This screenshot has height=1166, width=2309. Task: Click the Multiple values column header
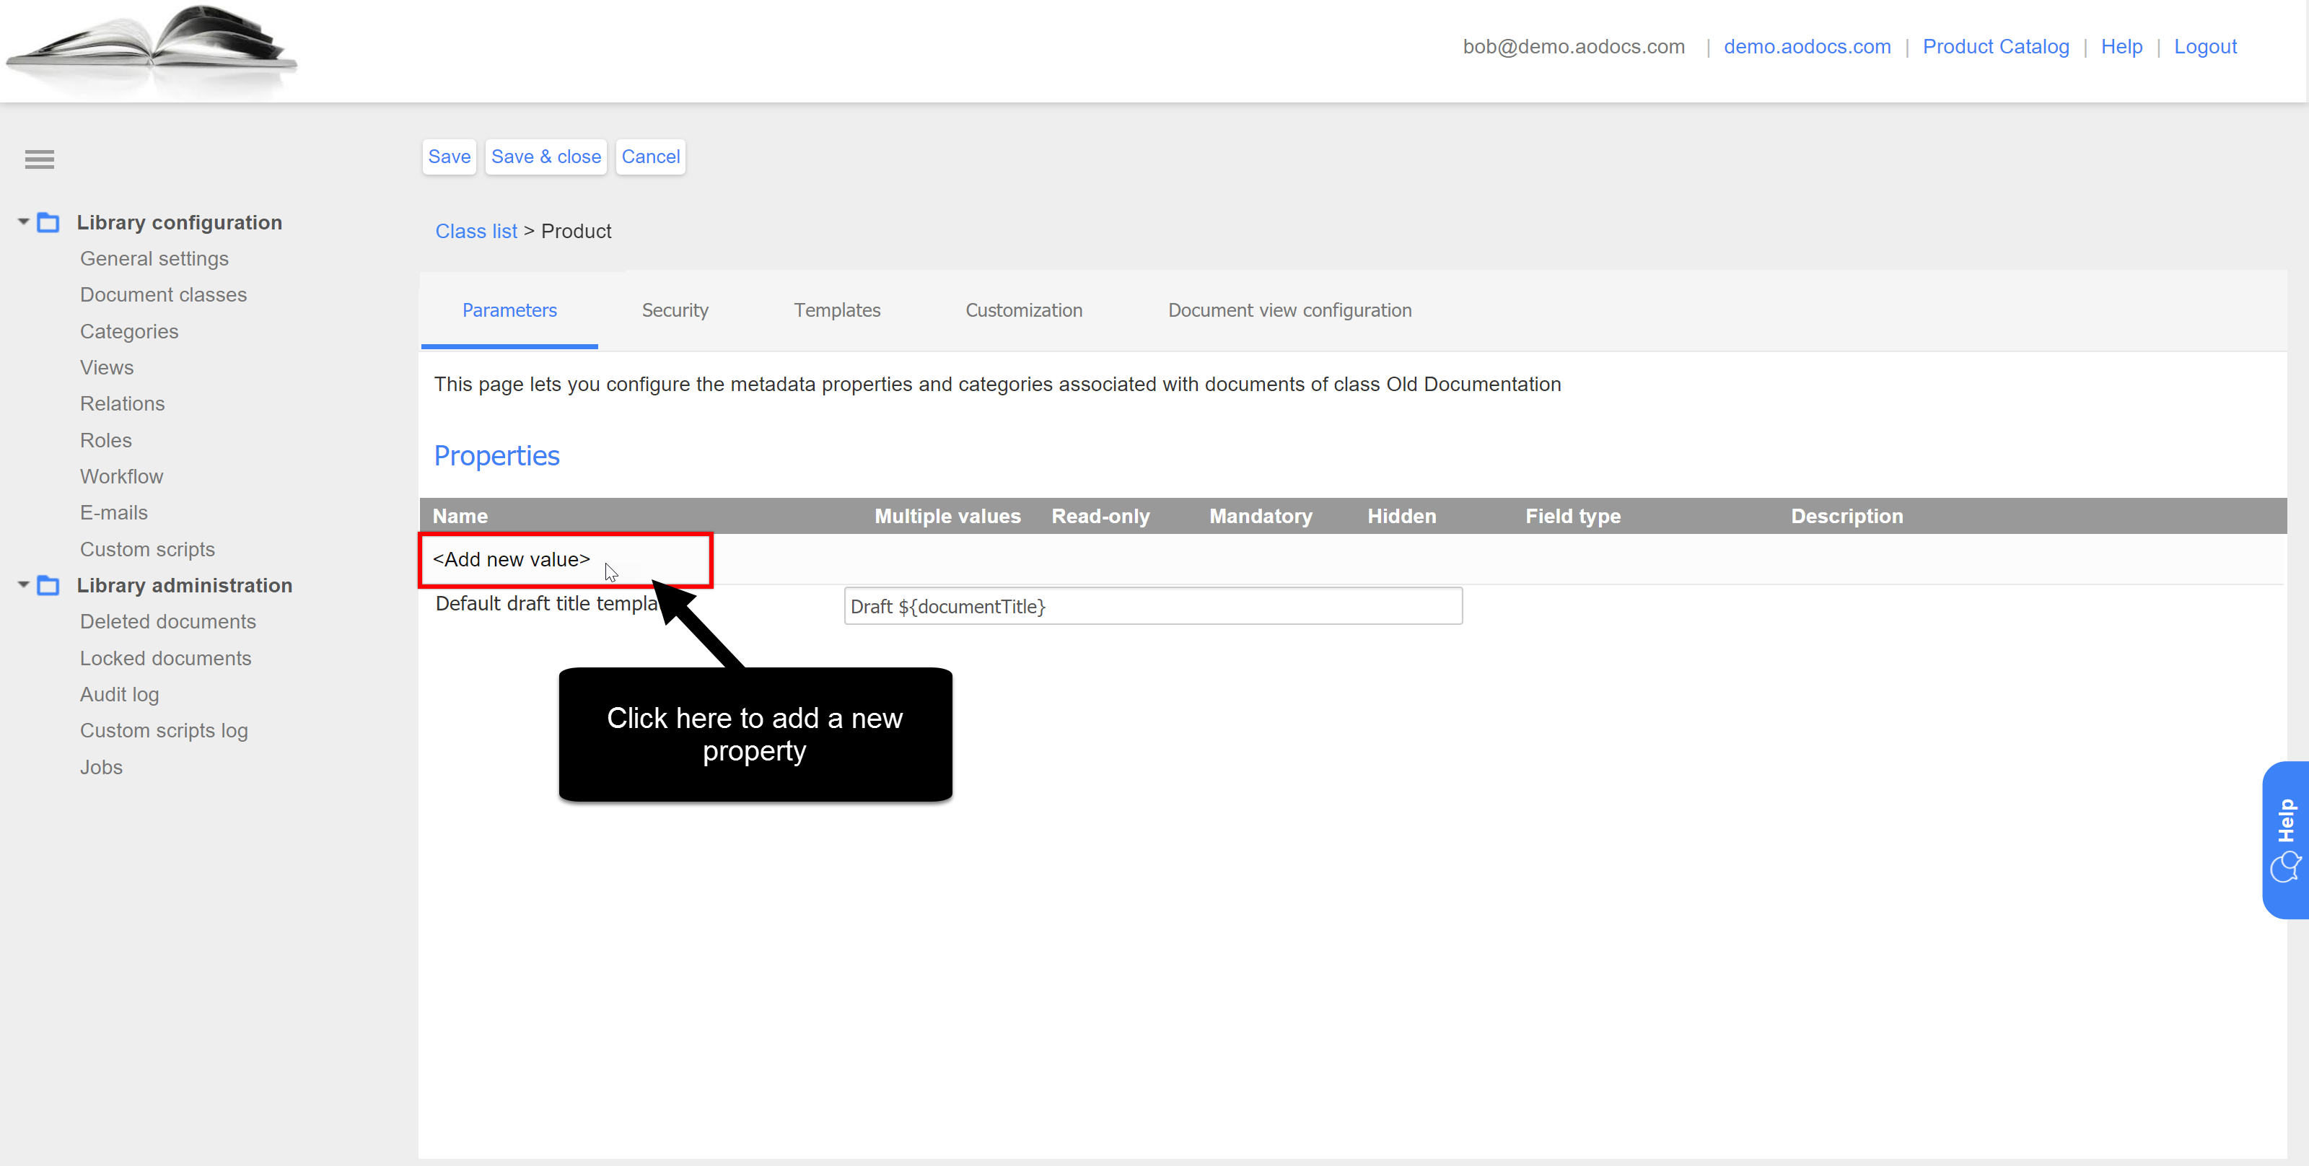947,516
